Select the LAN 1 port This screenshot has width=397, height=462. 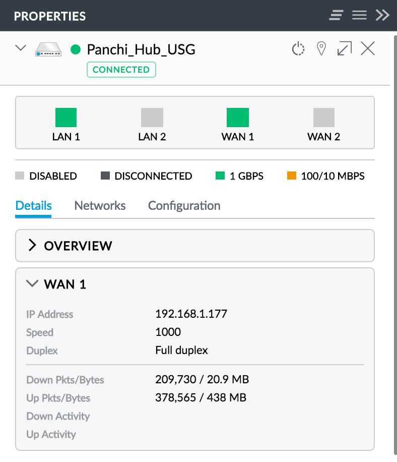pyautogui.click(x=66, y=118)
